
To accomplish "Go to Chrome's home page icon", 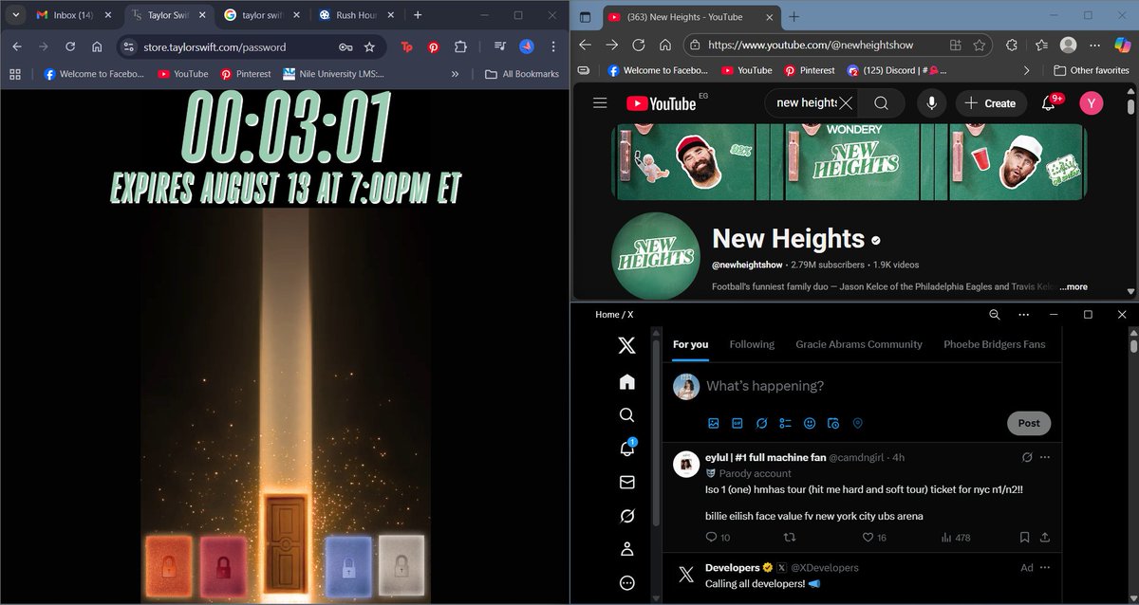I will (x=97, y=46).
